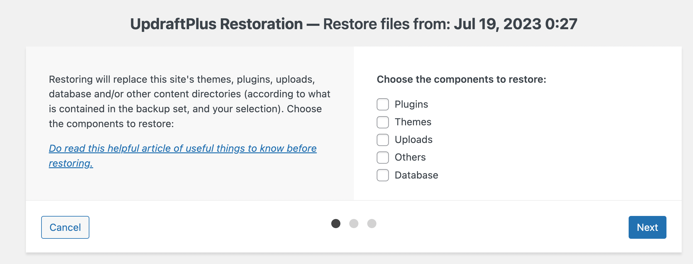Check the Database restore option
This screenshot has width=693, height=264.
(382, 175)
